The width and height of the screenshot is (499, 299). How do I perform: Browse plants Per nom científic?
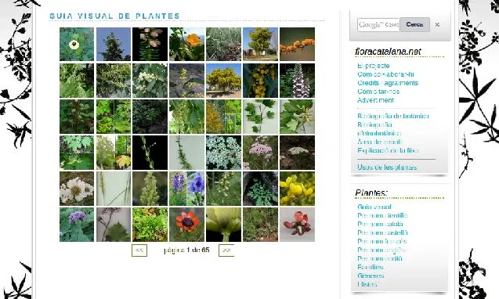382,216
